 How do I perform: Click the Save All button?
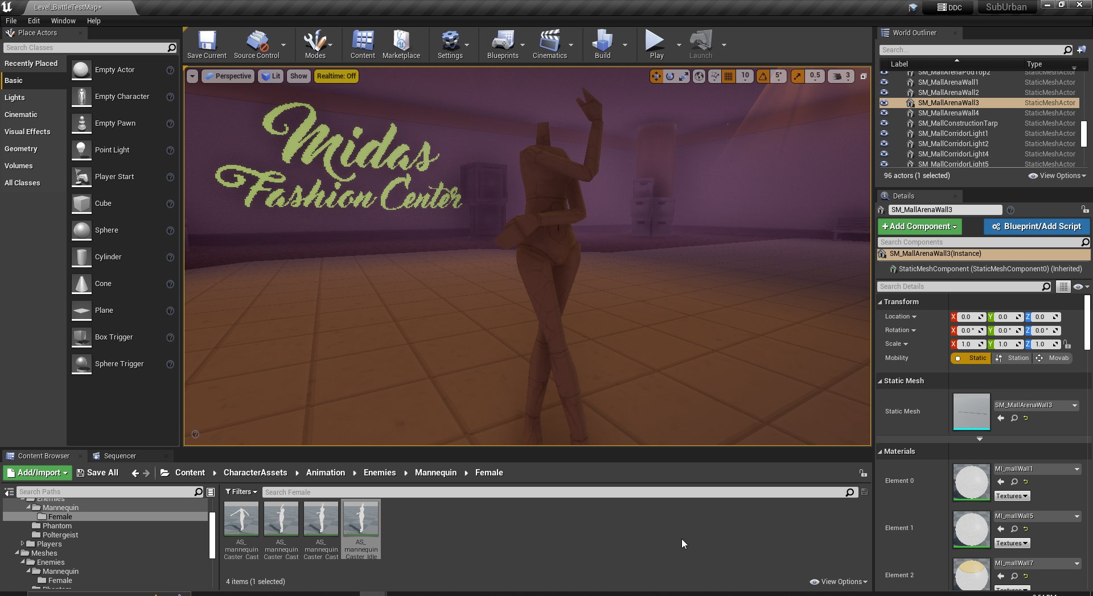pos(97,473)
